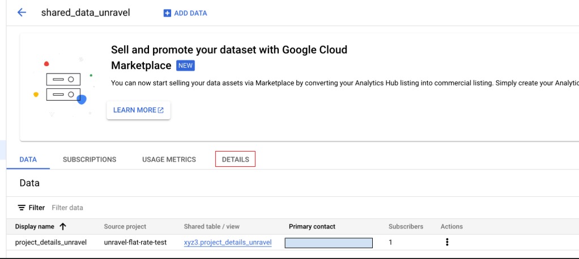
Task: Switch to the DATA tab
Action: (28, 159)
